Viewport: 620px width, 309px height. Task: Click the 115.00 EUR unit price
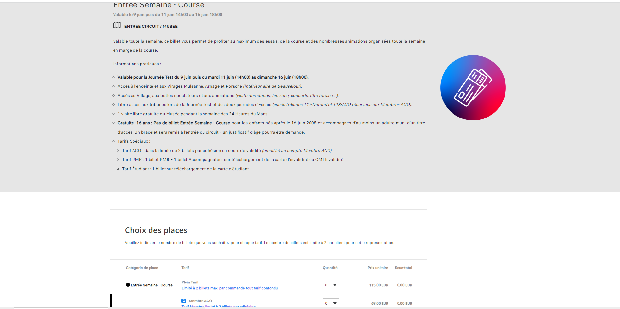pyautogui.click(x=379, y=285)
